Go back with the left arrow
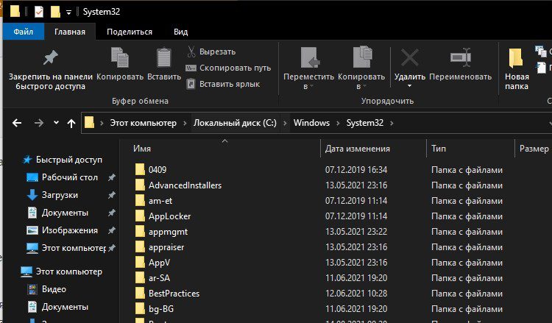This screenshot has width=552, height=323. [17, 123]
